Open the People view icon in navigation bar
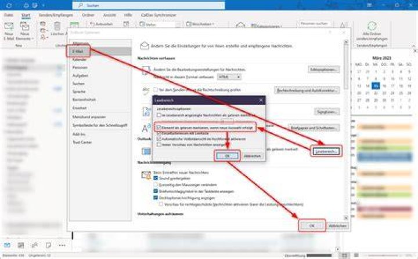 (35, 245)
